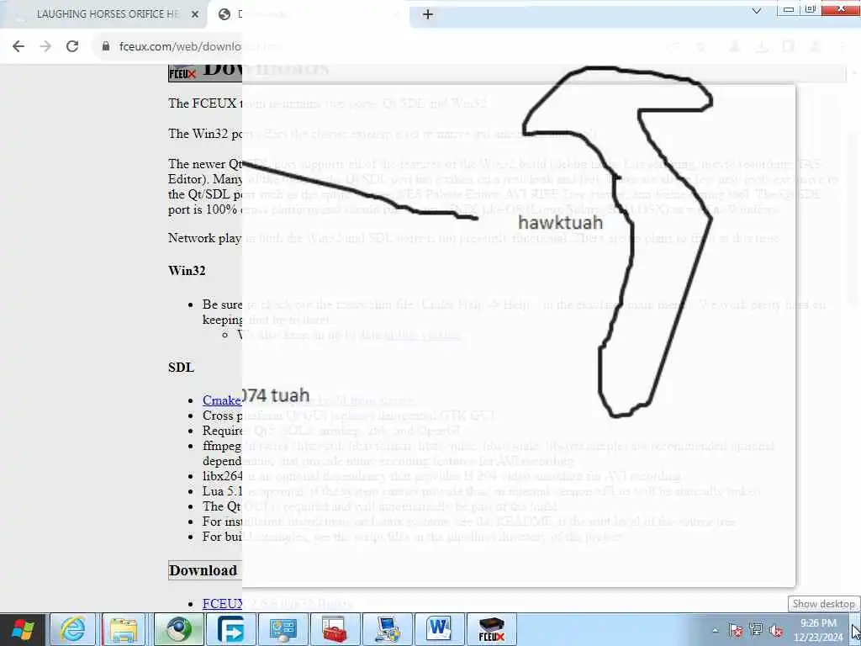Open the Control Panel taskbar icon
The image size is (861, 646).
coord(283,629)
